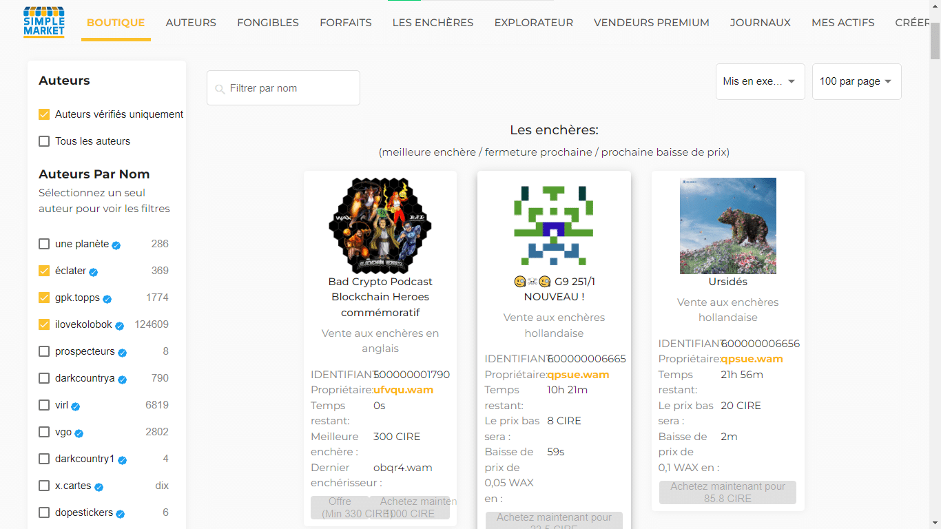This screenshot has height=529, width=941.
Task: Click verified badge next to une planète
Action: 116,245
